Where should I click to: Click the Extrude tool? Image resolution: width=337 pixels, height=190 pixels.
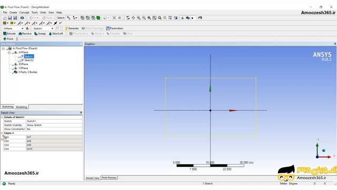9,34
